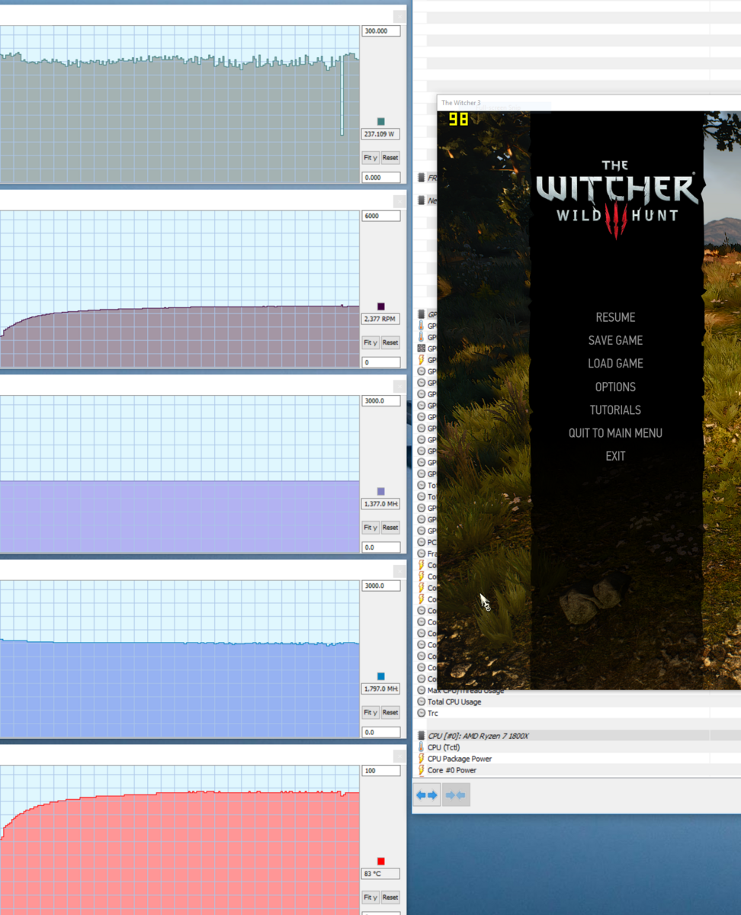Image resolution: width=741 pixels, height=915 pixels.
Task: Click chip icon of CPU [#0] AMD Ryzen header
Action: click(422, 736)
